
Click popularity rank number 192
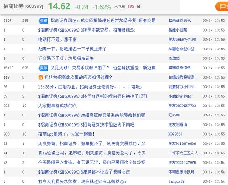pyautogui.click(x=131, y=6)
